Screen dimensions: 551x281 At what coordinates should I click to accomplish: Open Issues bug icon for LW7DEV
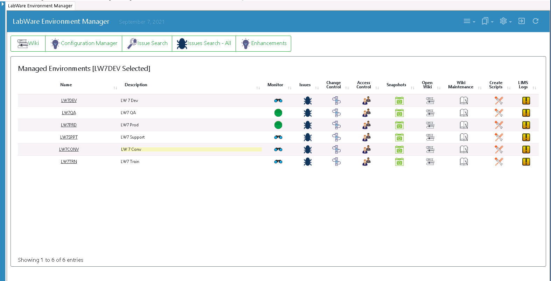click(308, 101)
